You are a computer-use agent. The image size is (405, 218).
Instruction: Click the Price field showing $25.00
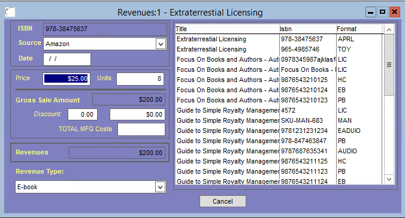click(67, 79)
